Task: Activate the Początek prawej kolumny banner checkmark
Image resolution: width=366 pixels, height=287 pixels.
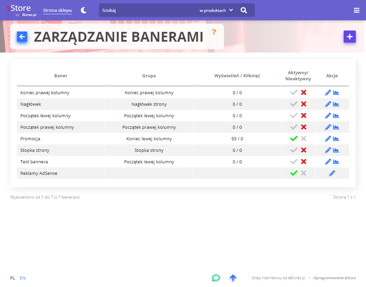Action: (293, 127)
